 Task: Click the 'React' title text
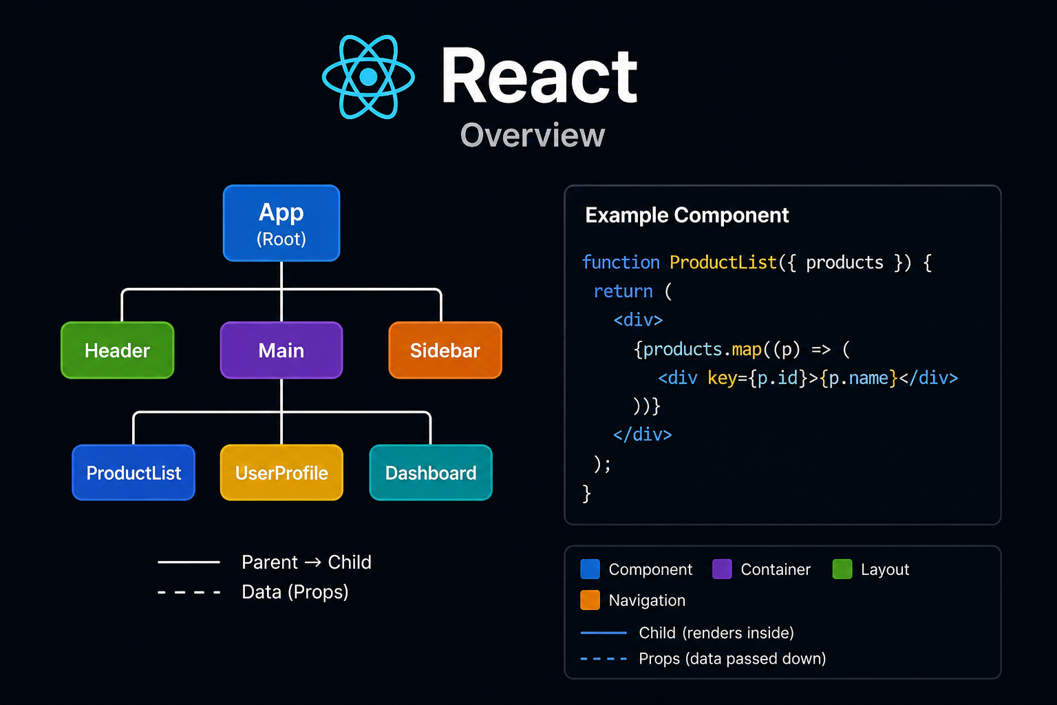tap(540, 76)
